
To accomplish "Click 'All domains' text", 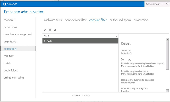I will pos(126,53).
